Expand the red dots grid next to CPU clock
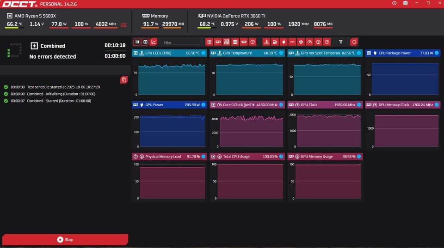Screen dimensions: 444x248 [x=123, y=25]
